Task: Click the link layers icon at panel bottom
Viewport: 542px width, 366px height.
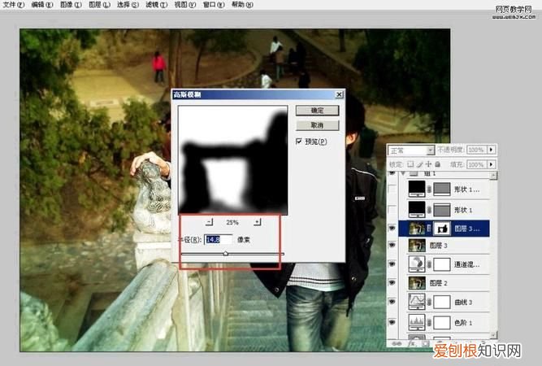Action: 397,343
